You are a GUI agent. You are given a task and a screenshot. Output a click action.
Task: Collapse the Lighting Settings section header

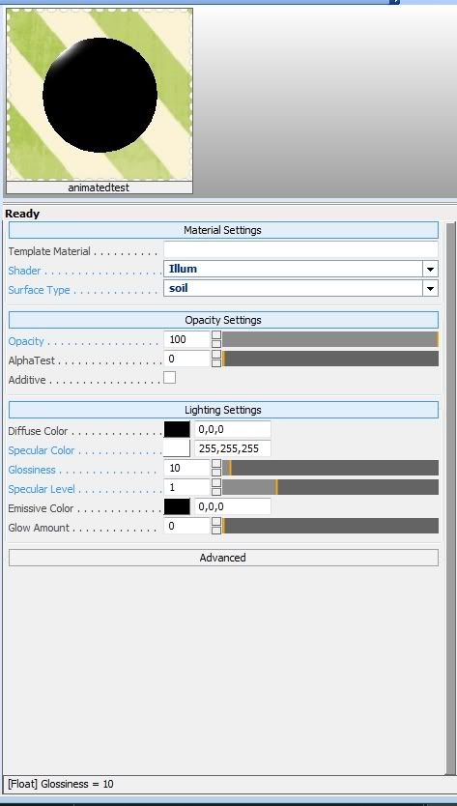(x=223, y=410)
